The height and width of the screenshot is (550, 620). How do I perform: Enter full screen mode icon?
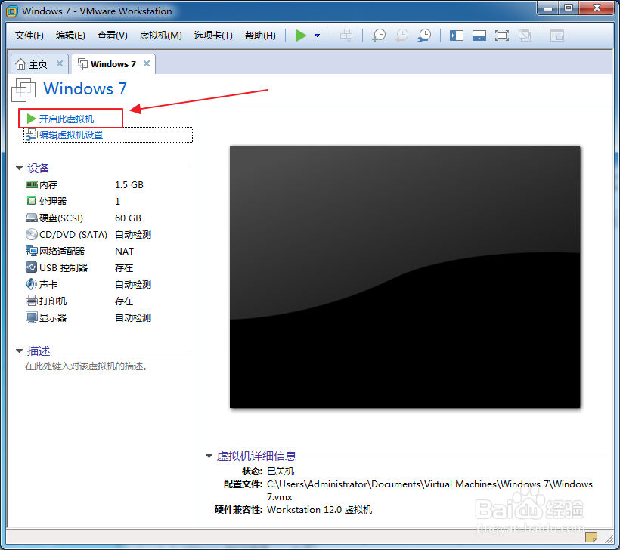(502, 36)
